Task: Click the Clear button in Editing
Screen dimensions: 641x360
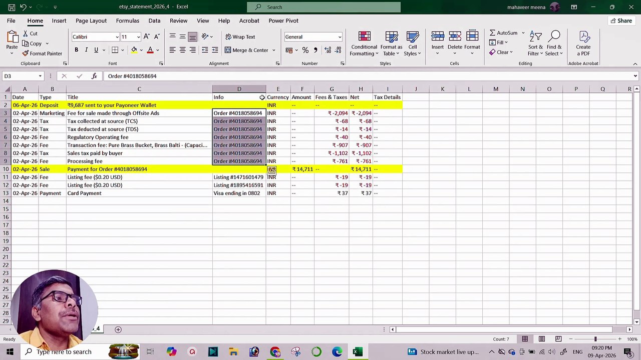Action: pos(500,52)
